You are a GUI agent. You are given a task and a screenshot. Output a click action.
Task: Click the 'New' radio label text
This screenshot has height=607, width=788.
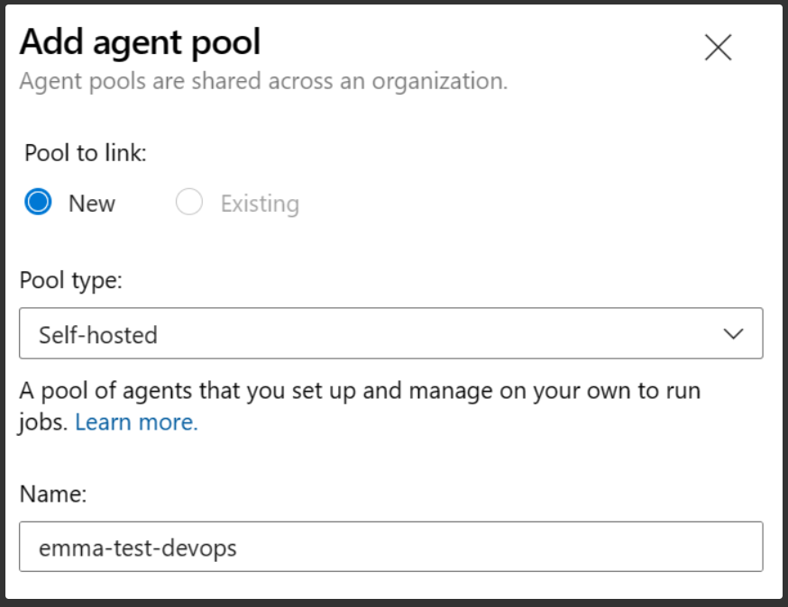click(x=92, y=204)
